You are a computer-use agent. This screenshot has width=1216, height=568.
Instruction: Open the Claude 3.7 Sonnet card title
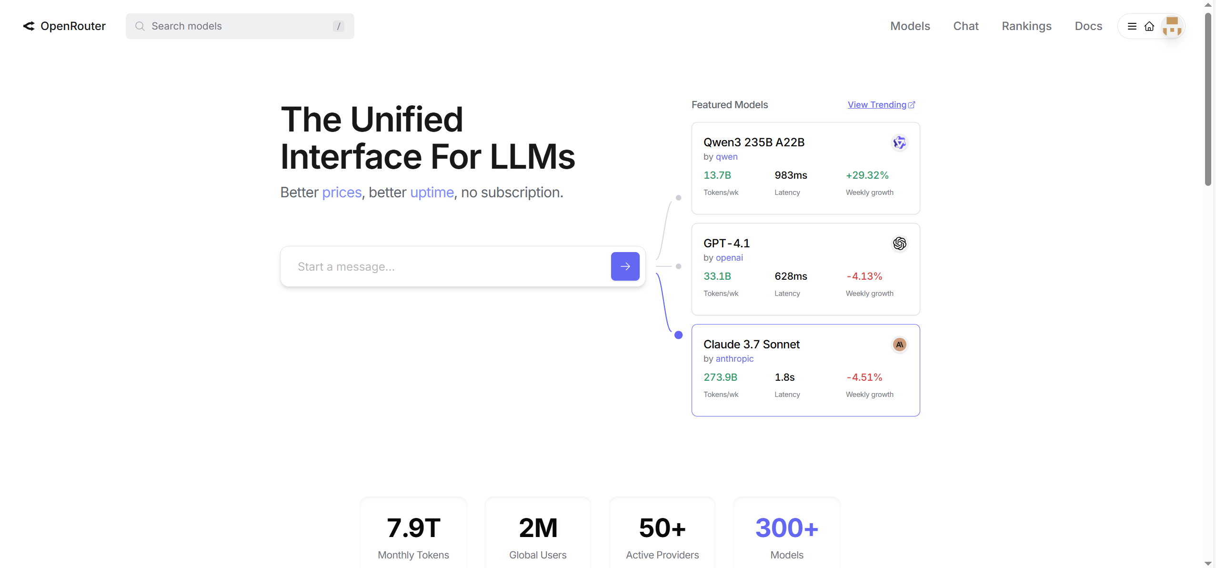tap(751, 345)
